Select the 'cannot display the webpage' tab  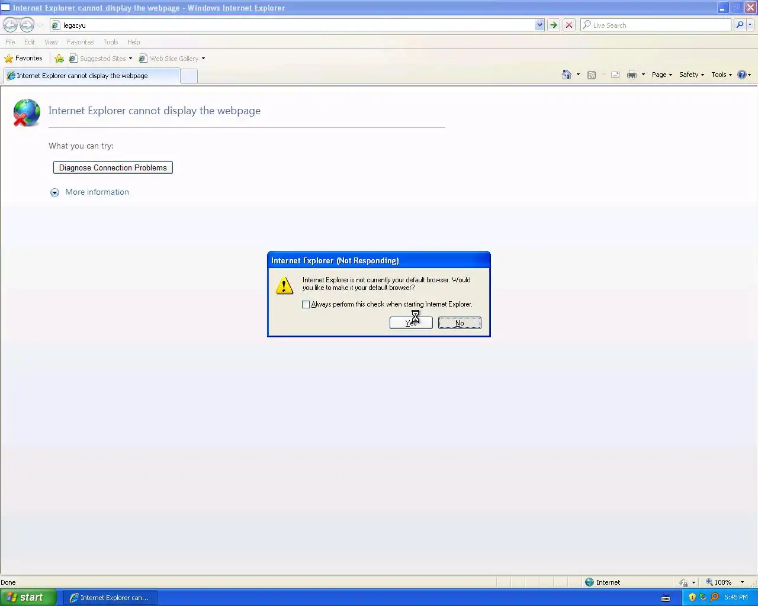tap(91, 76)
